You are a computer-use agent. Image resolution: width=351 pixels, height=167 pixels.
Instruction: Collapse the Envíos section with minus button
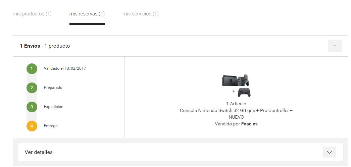tap(335, 46)
